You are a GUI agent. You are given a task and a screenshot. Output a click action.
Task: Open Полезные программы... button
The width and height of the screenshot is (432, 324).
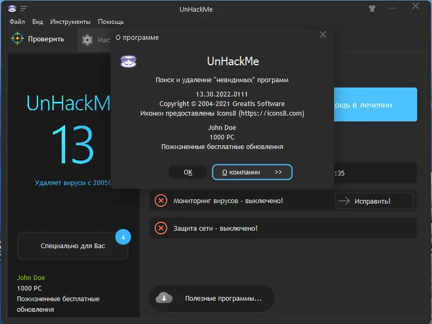click(x=212, y=299)
